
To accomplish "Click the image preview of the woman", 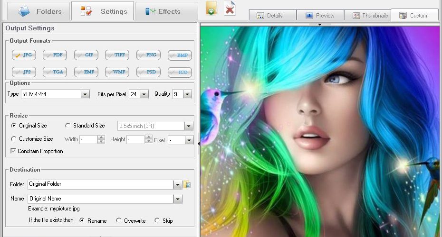I will point(320,132).
